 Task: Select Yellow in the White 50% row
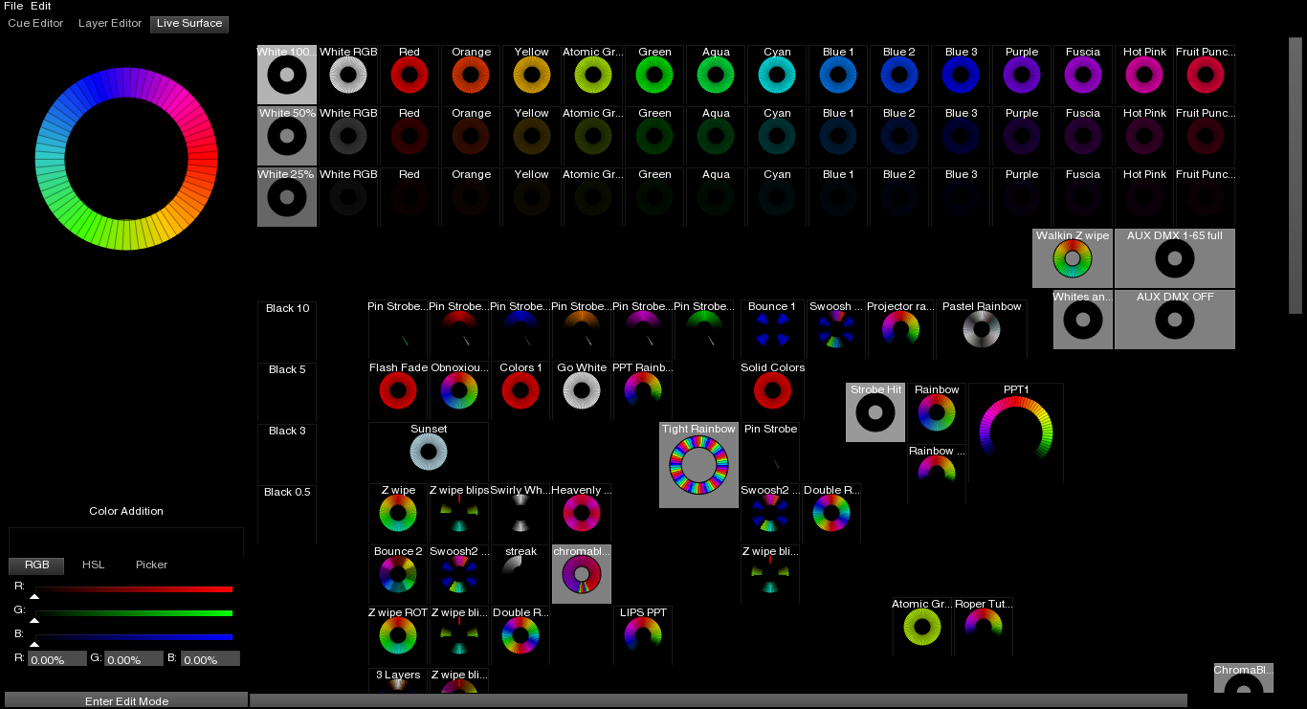click(x=532, y=136)
